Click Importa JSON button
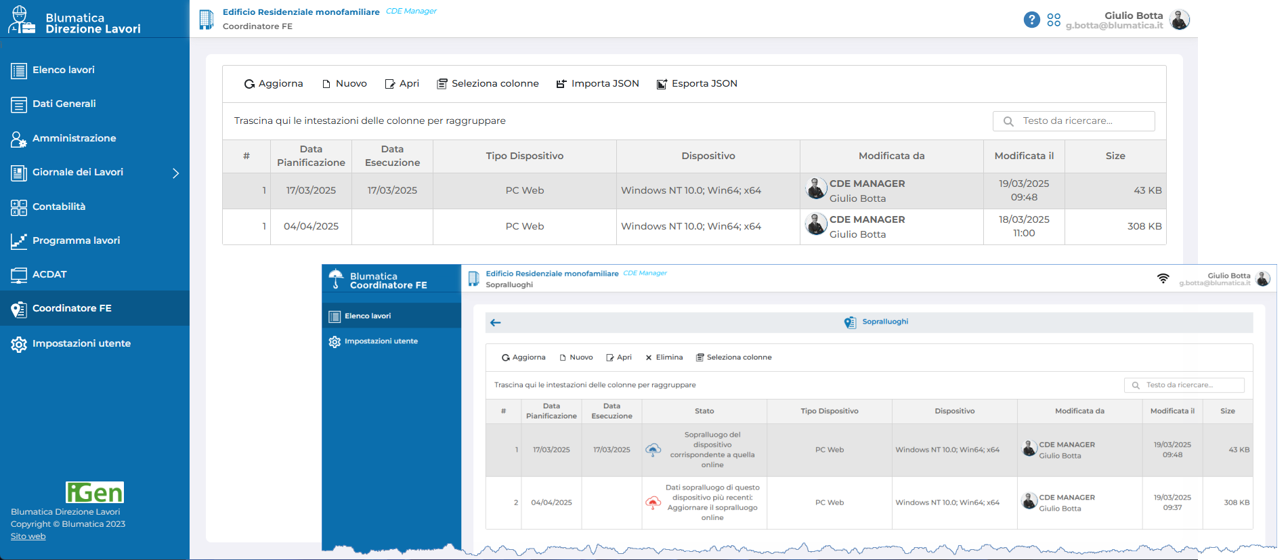The width and height of the screenshot is (1288, 560). coord(598,84)
